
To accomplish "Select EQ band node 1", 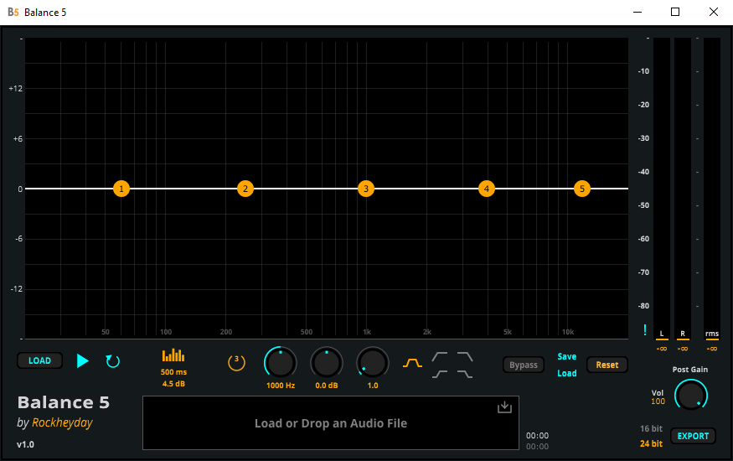I will click(x=121, y=189).
